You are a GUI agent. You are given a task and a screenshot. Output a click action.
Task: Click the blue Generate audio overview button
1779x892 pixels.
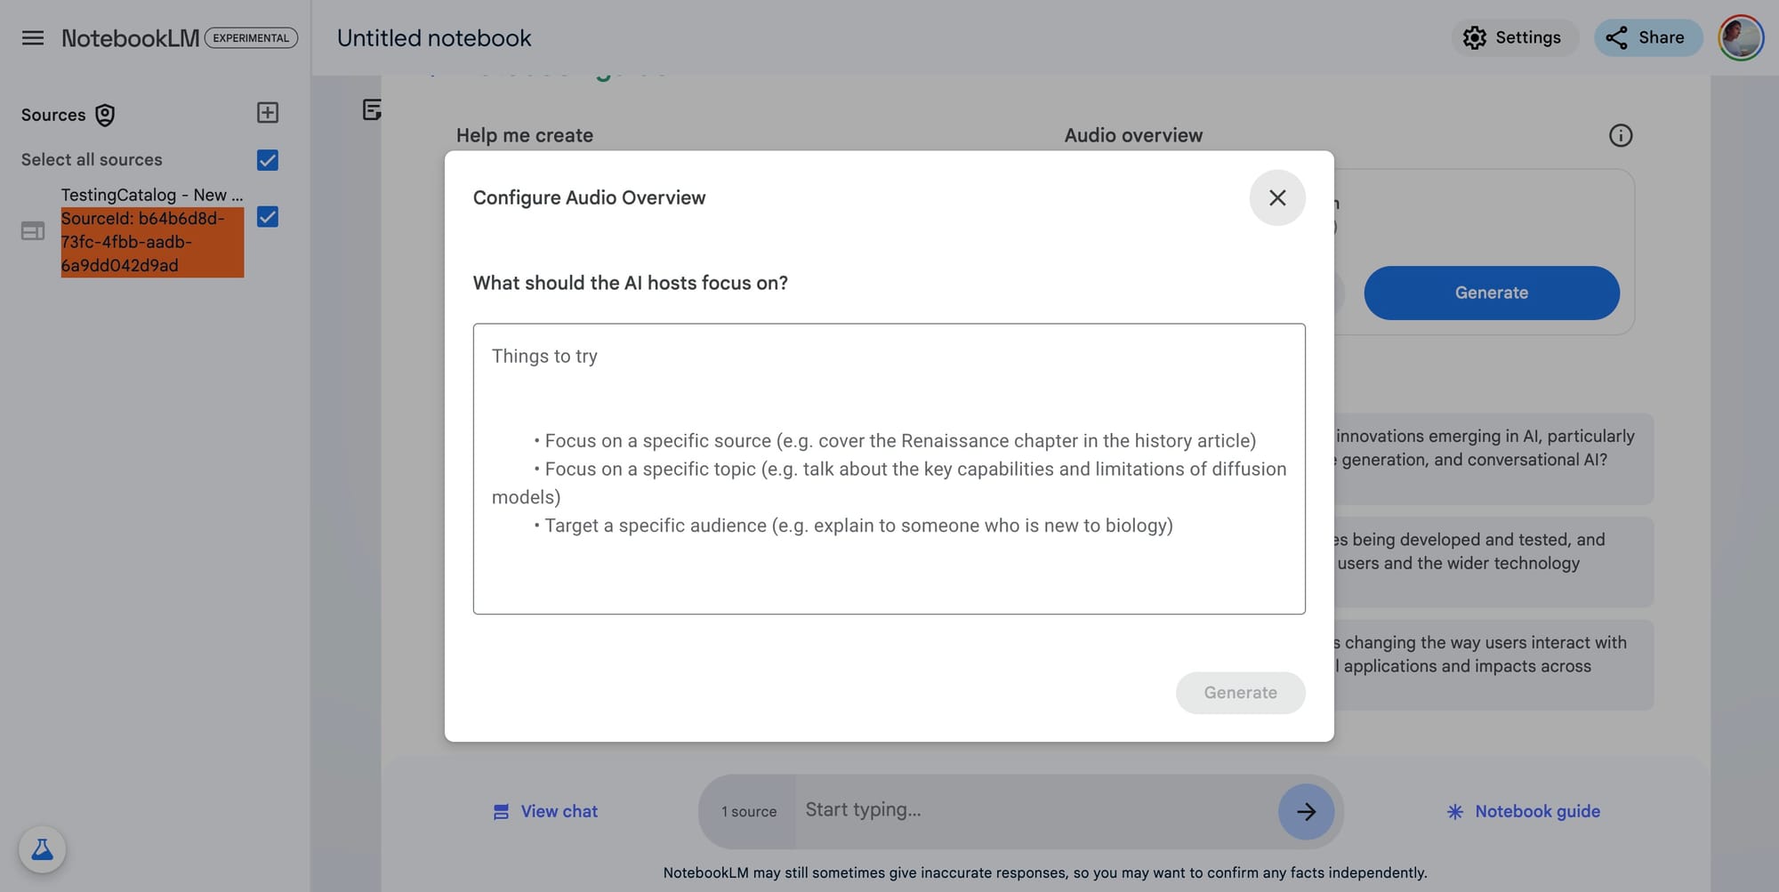click(1492, 293)
